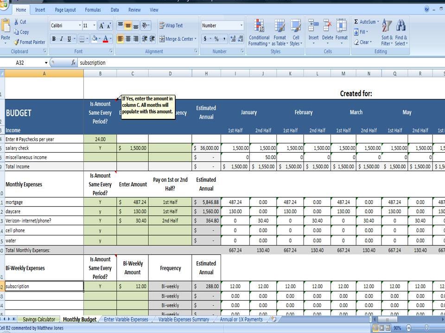
Task: Decrease indent in Alignment group
Action: click(145, 39)
